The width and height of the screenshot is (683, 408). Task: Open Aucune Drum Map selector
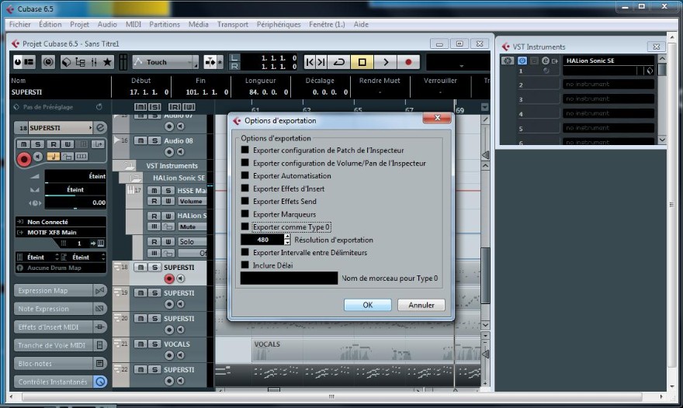click(x=61, y=268)
